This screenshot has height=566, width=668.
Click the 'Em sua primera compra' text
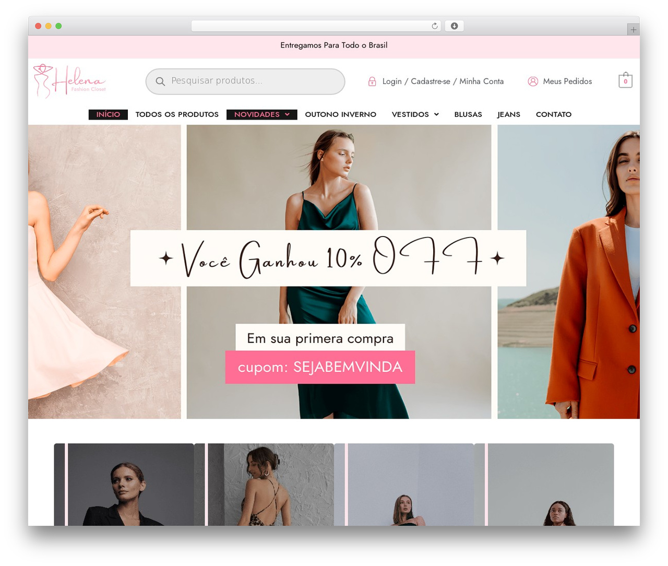pos(320,338)
